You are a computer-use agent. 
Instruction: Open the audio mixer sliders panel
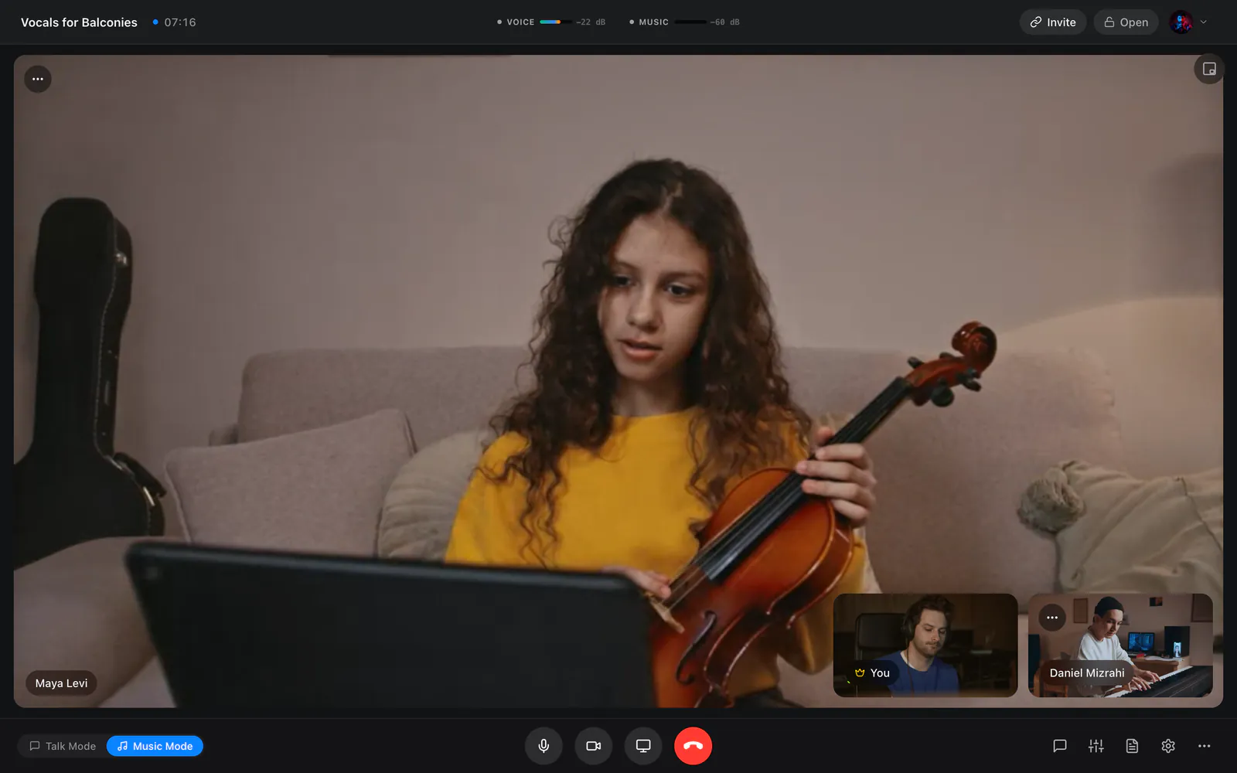[1096, 746]
